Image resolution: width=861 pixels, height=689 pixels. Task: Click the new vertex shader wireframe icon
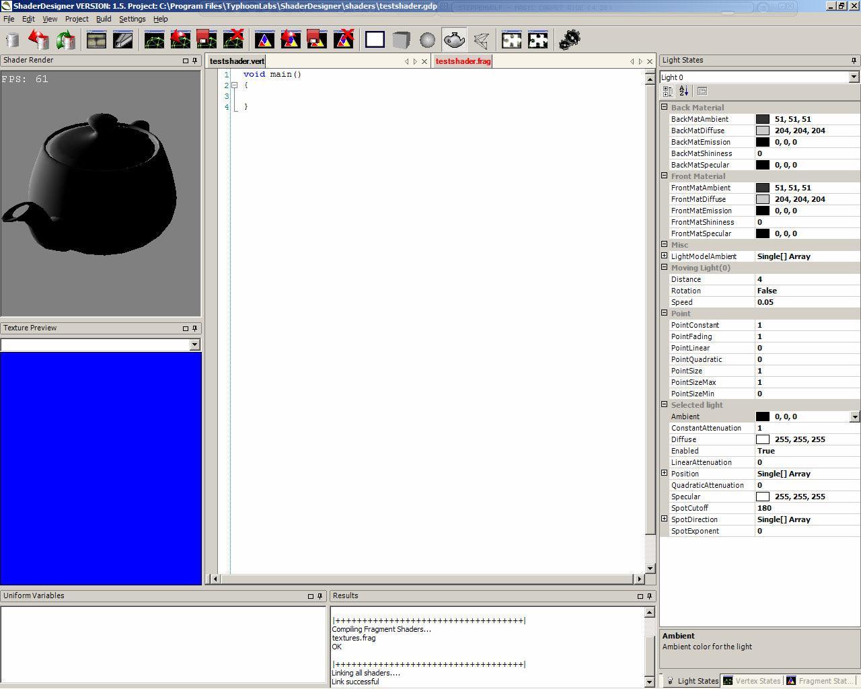155,40
